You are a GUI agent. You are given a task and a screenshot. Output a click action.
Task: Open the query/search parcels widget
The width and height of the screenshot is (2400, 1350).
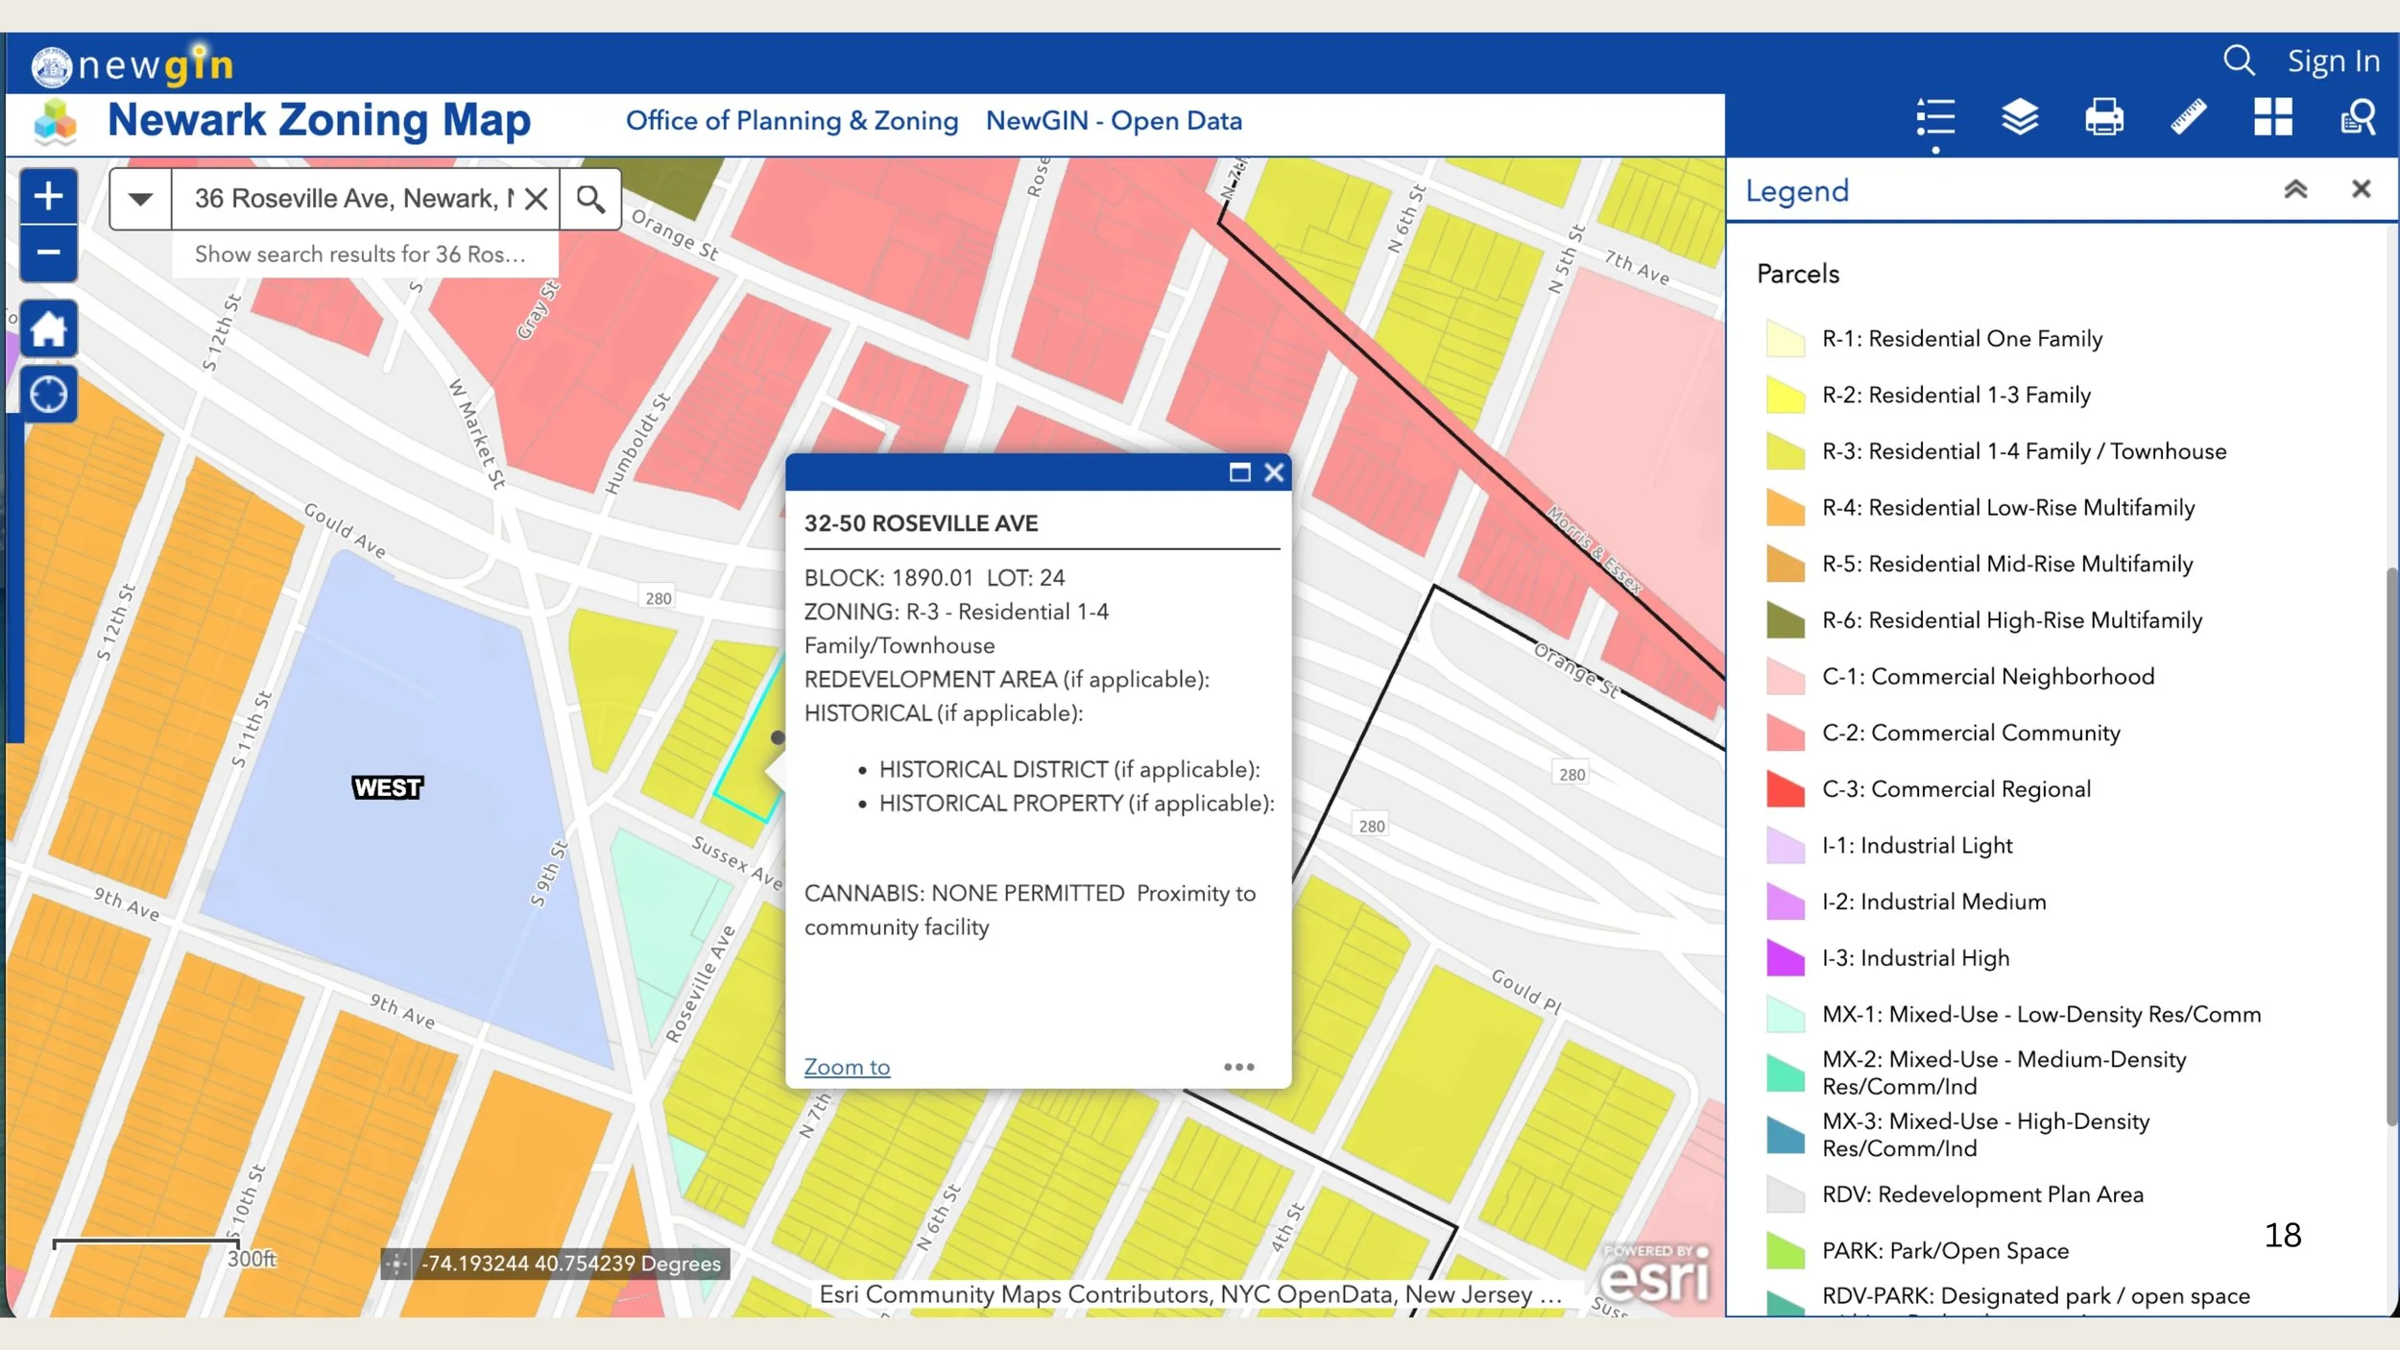[x=2358, y=119]
